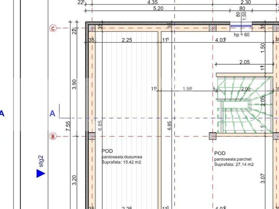This screenshot has height=209, width=279.
Task: Select the hatched column left of the staircase
Action: point(212,136)
